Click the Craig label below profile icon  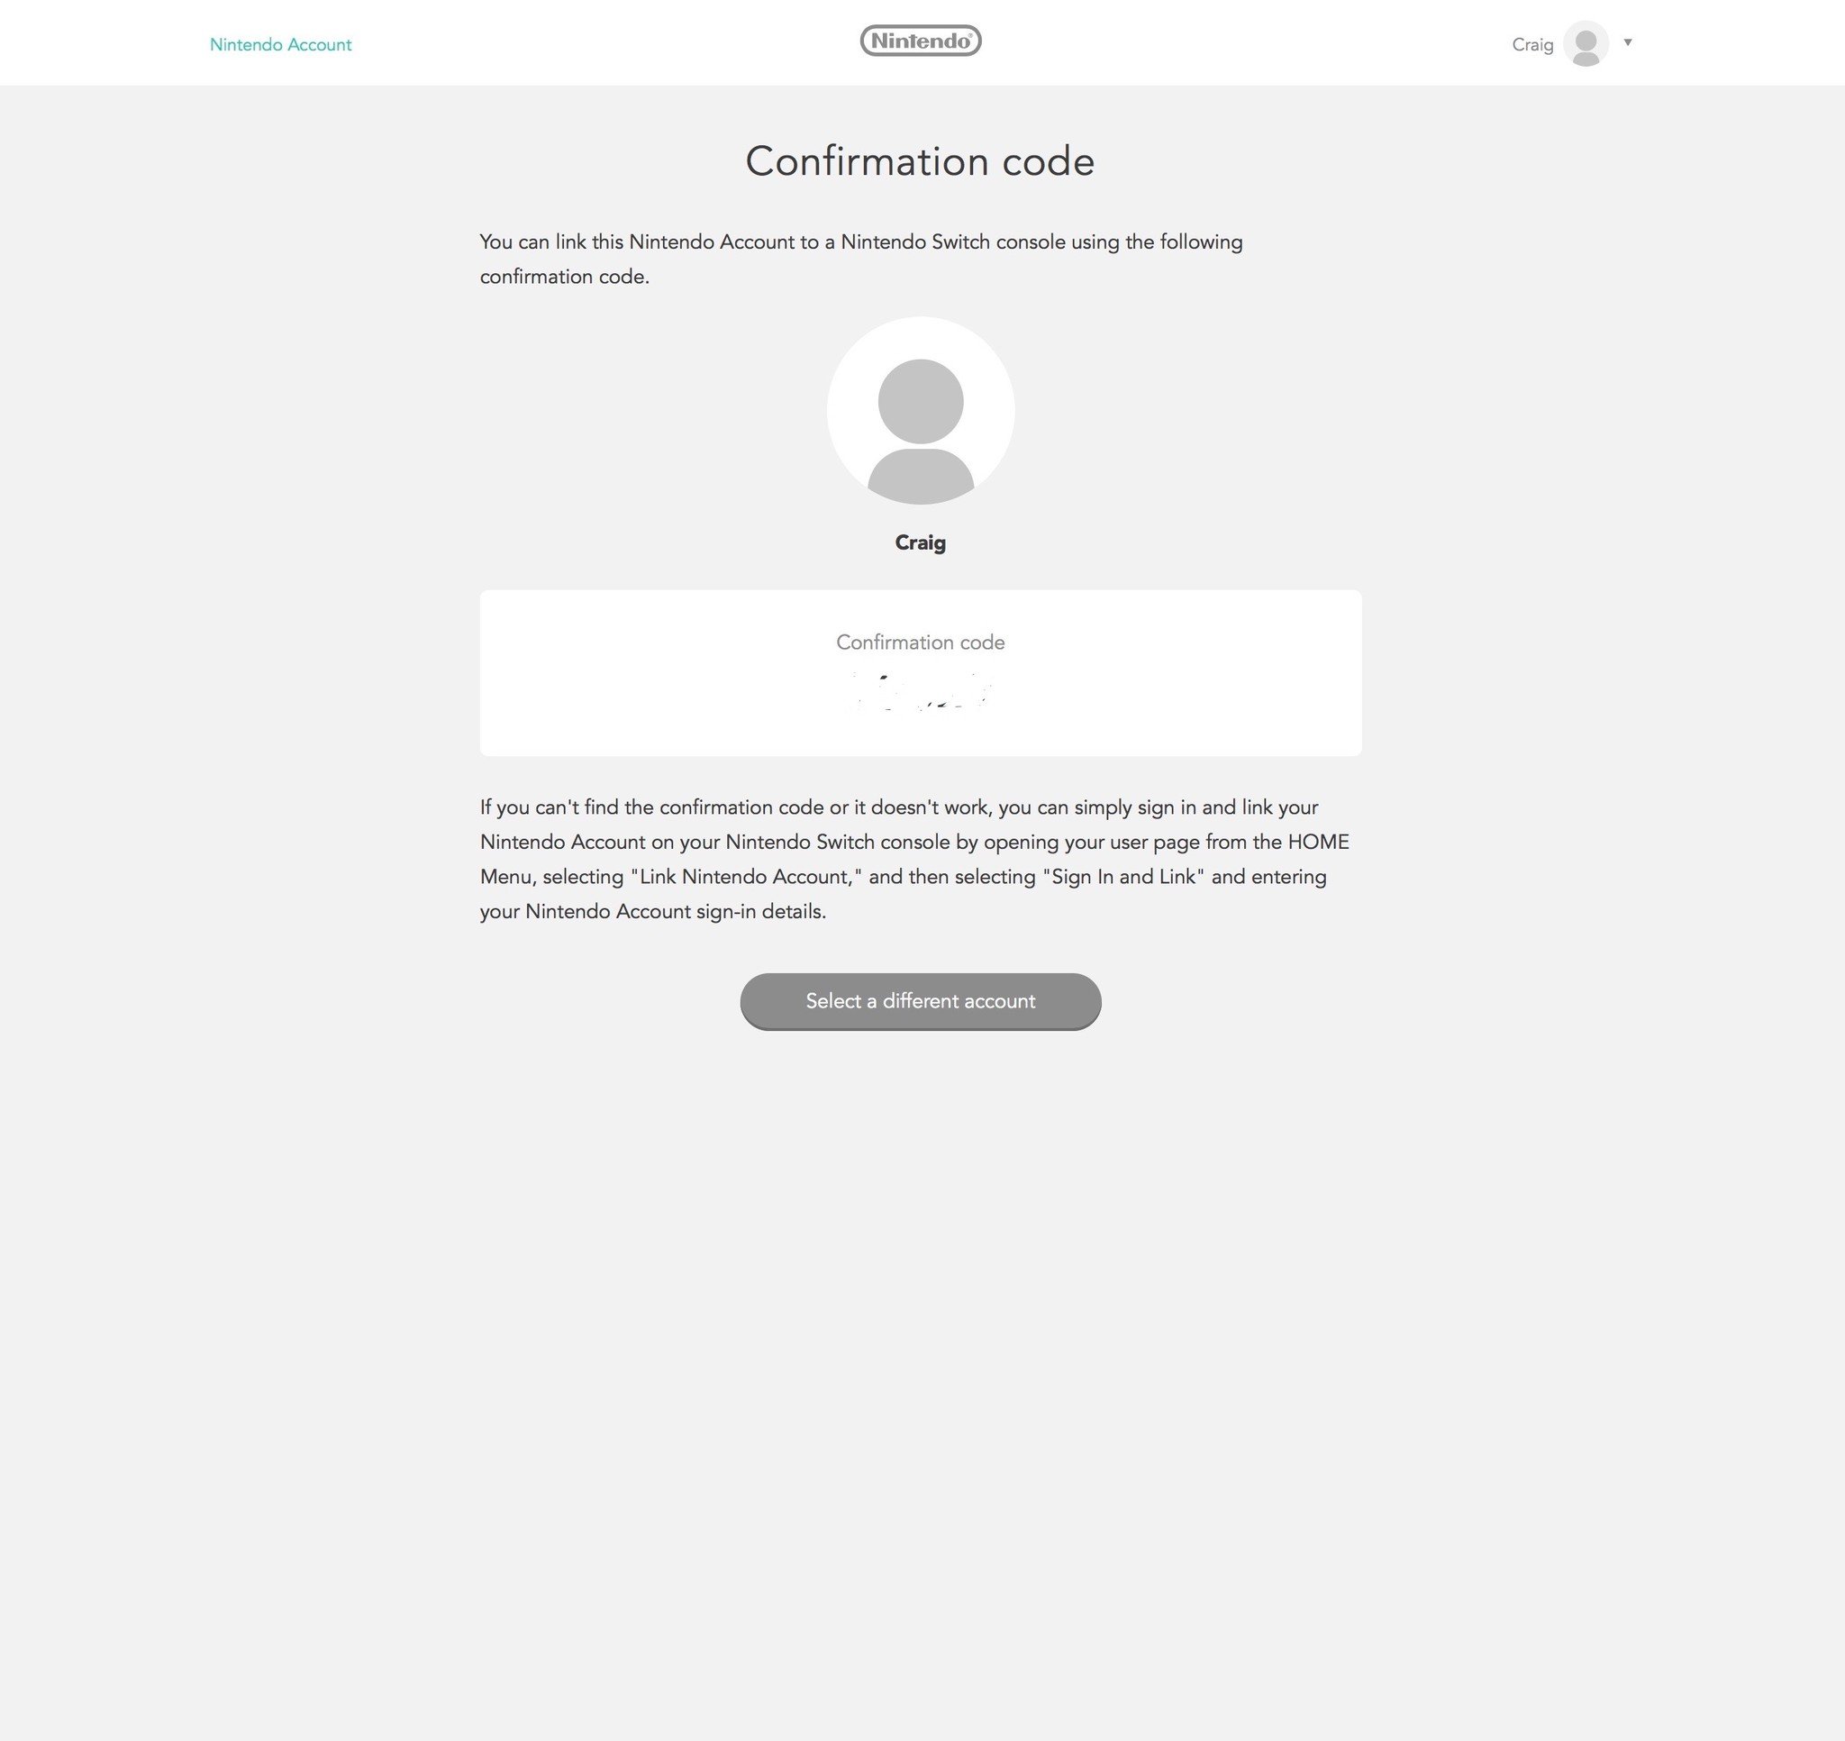click(921, 543)
